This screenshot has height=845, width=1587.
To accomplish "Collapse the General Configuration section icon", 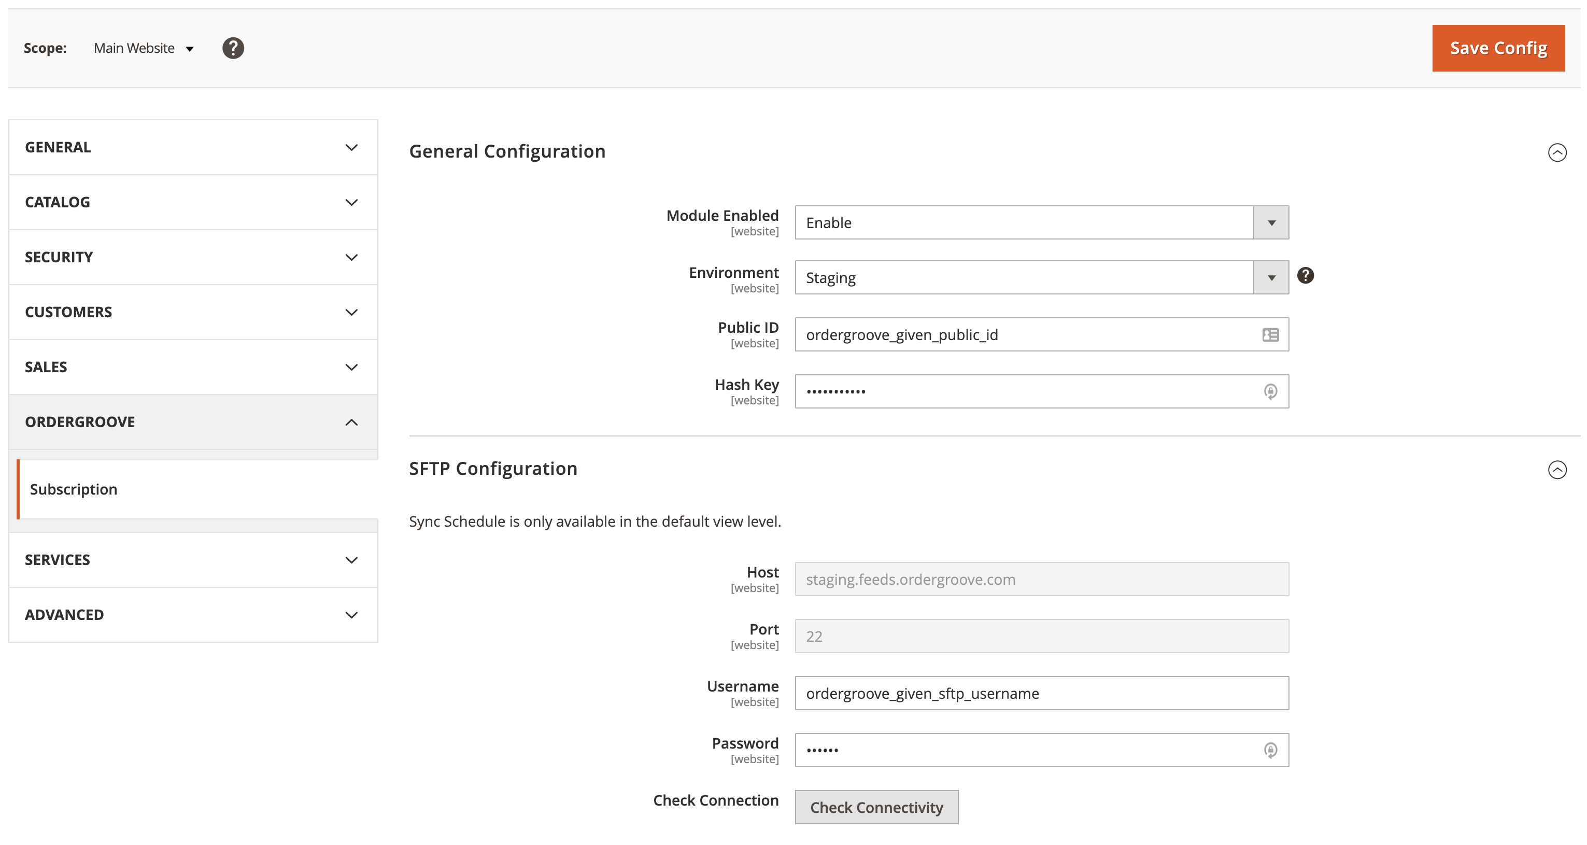I will coord(1557,152).
